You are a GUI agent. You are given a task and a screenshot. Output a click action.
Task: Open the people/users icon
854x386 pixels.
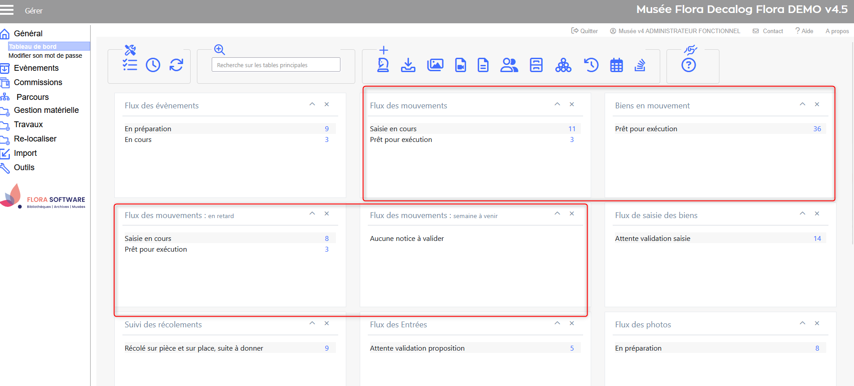pos(509,65)
